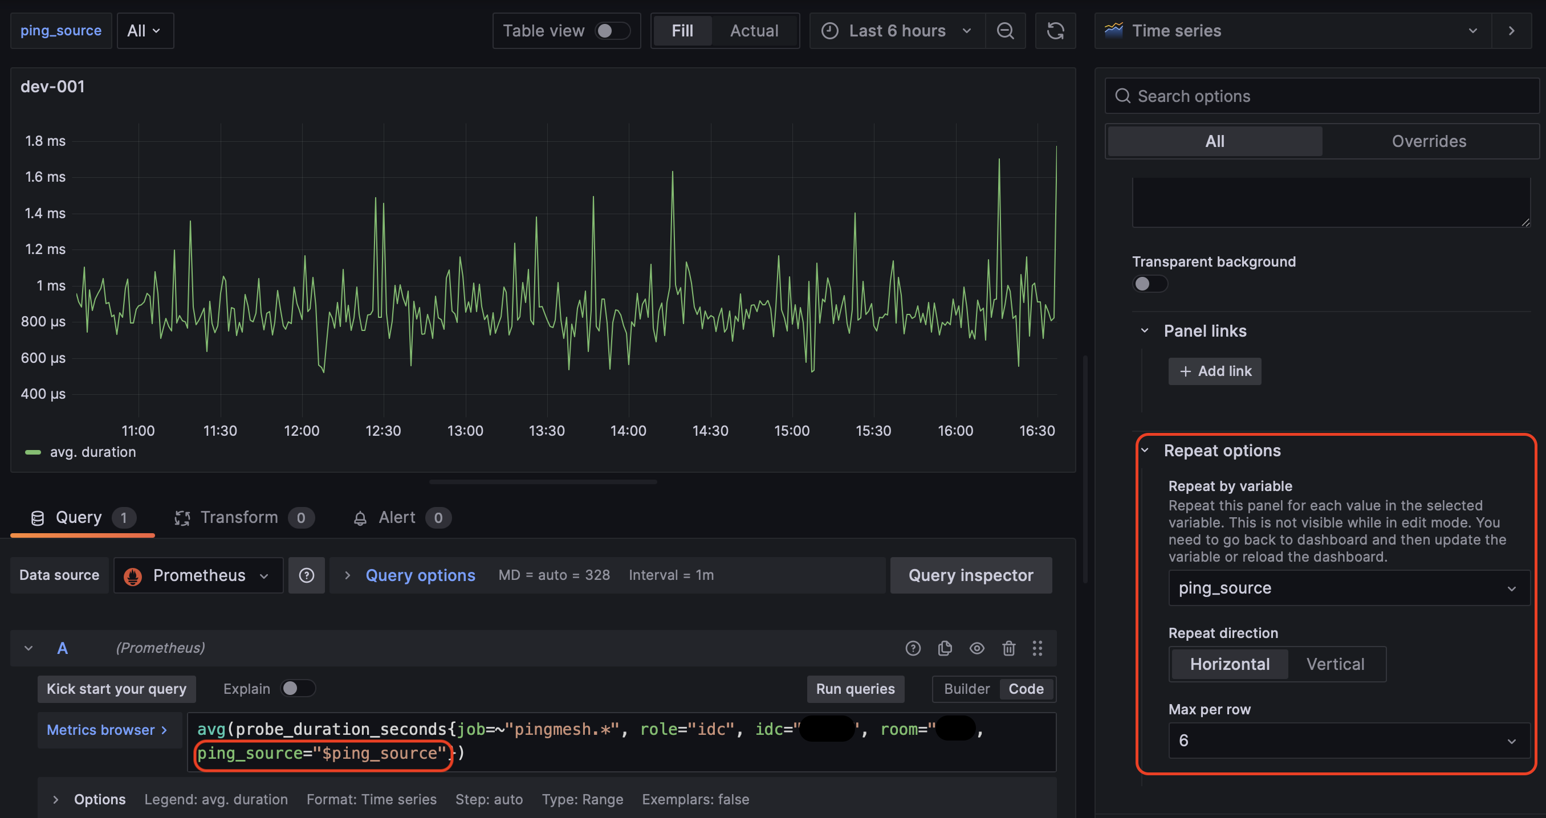The image size is (1546, 818).
Task: Click the clock icon in time picker
Action: 829,31
